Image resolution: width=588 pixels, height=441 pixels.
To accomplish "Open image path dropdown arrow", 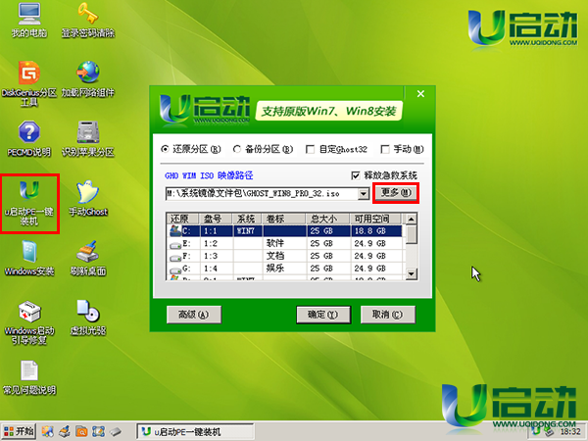I will (x=363, y=194).
